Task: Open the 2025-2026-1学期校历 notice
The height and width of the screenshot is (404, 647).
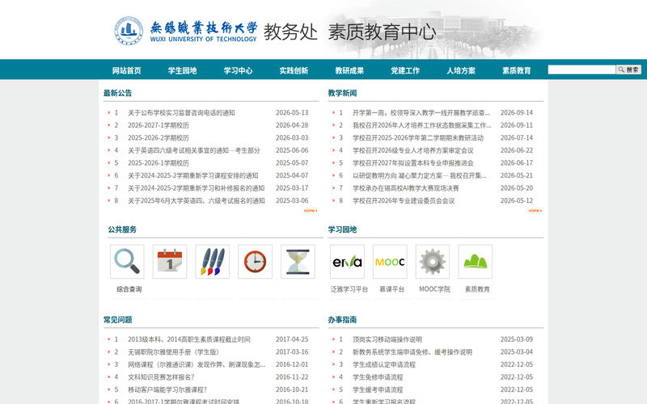Action: (x=159, y=163)
